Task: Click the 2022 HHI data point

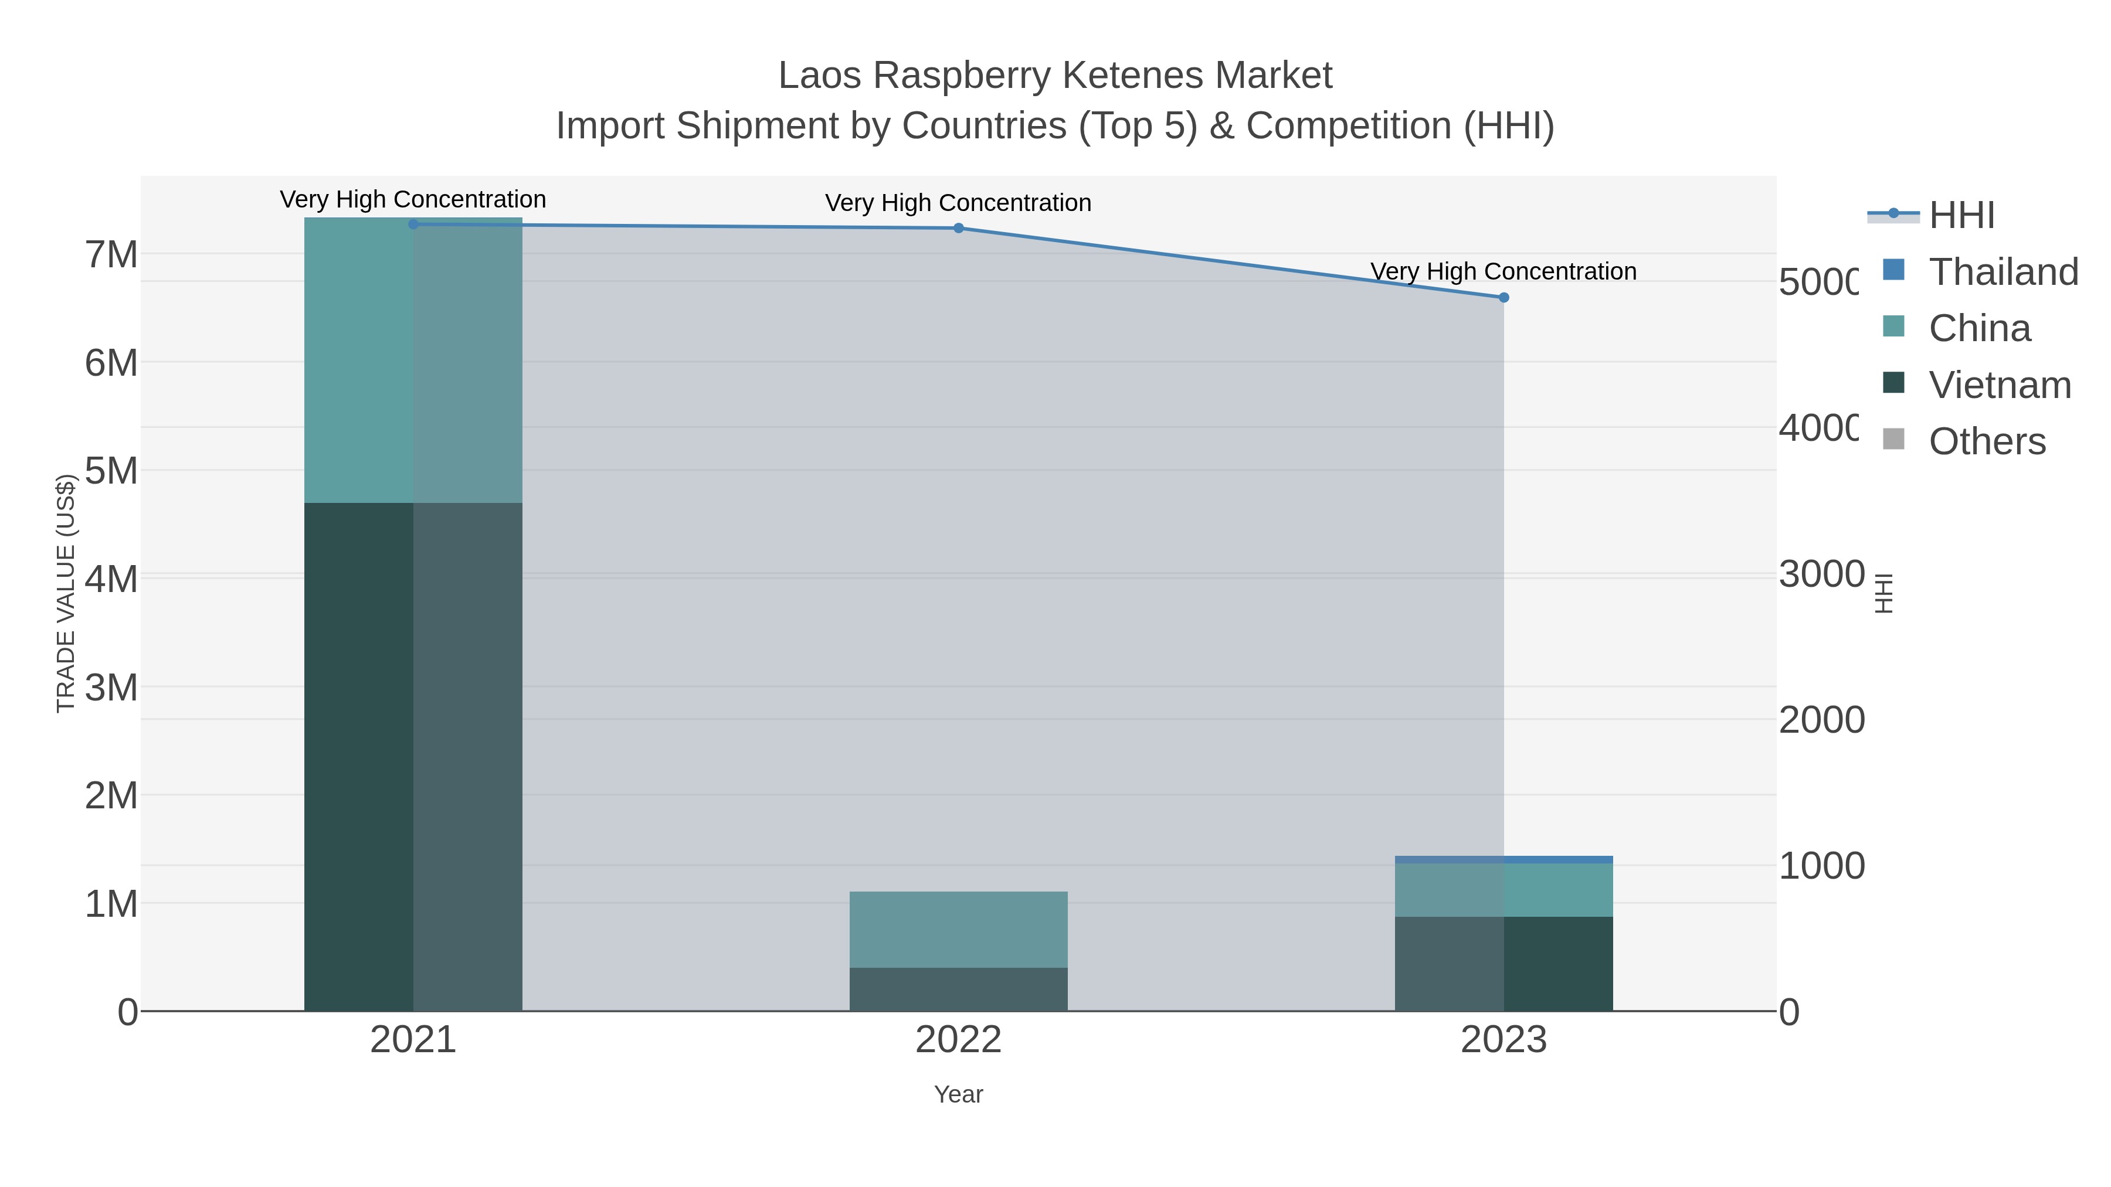Action: 959,229
